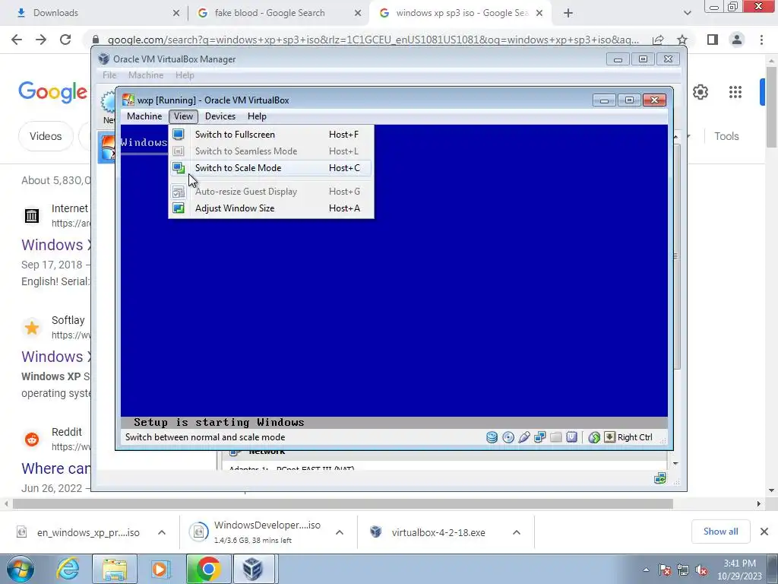Open Chrome's bookmark star icon
778x584 pixels.
tap(682, 40)
